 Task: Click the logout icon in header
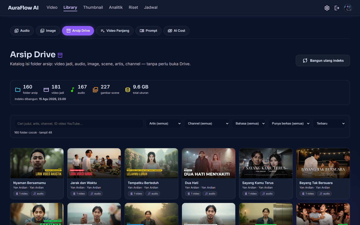click(x=337, y=8)
